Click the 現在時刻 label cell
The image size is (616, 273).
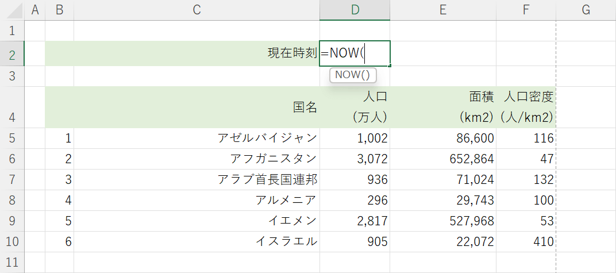[197, 53]
